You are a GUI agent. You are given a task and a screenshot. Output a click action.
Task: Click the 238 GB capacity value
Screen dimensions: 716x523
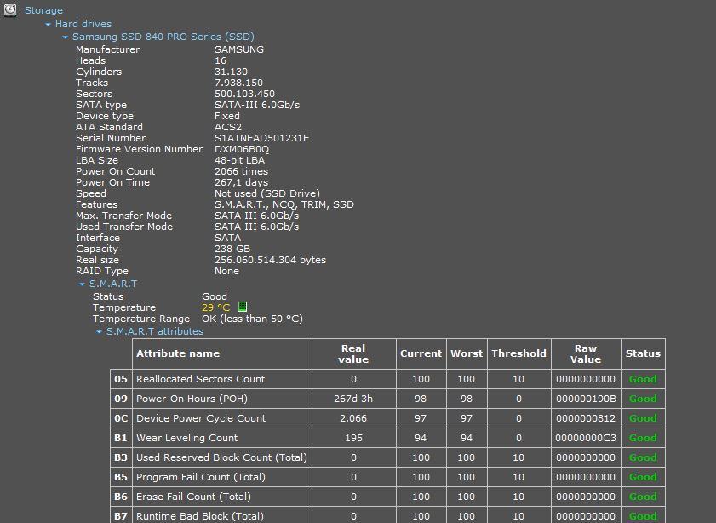pos(232,249)
